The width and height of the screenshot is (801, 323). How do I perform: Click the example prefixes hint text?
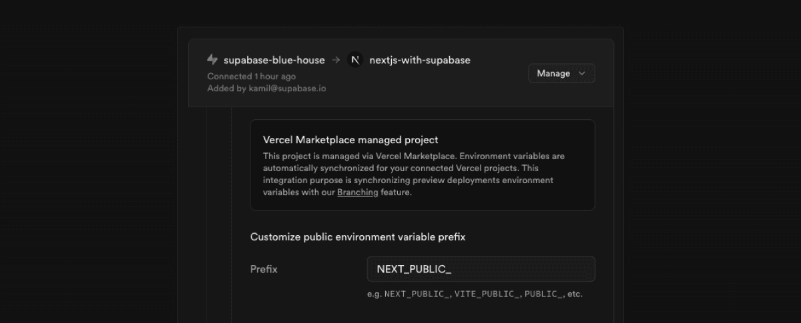click(x=475, y=294)
